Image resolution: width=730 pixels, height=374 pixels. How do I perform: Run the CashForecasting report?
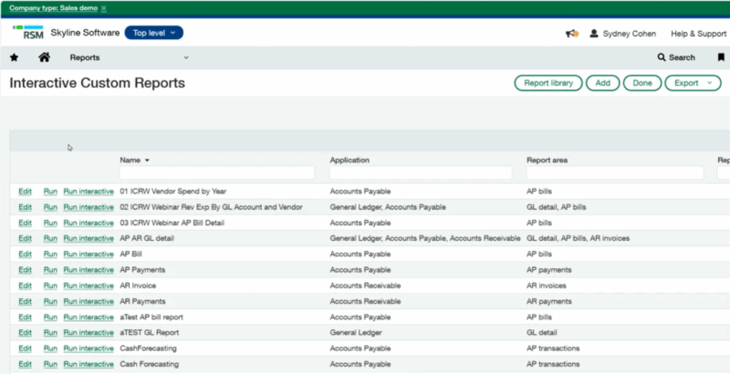tap(50, 348)
